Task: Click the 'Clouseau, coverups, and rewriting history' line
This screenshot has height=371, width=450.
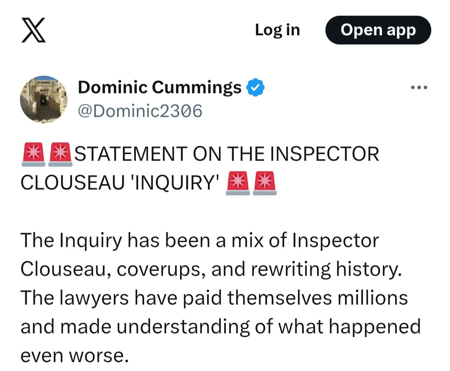Action: 211,269
